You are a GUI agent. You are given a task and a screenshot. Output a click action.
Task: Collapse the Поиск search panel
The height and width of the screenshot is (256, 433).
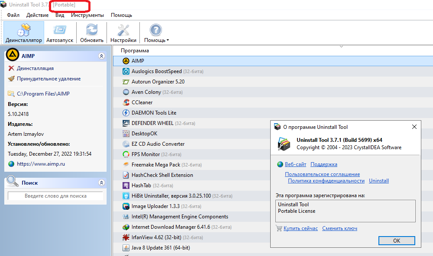click(x=102, y=182)
